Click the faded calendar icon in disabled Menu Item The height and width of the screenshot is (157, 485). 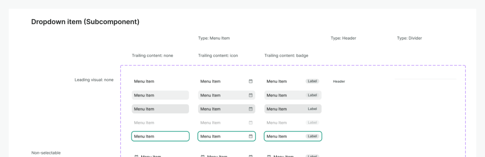pyautogui.click(x=250, y=123)
